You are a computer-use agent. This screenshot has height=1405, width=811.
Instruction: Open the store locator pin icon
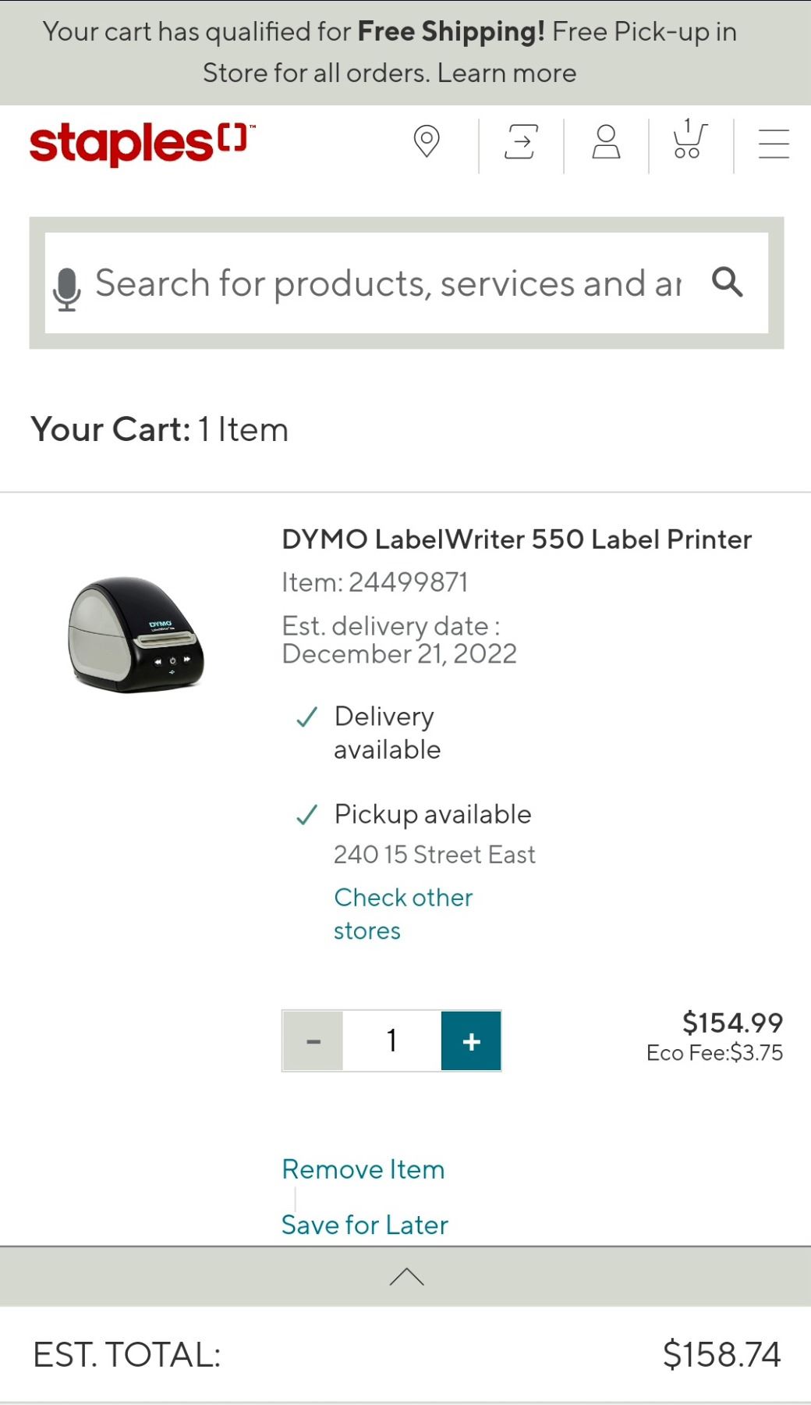coord(427,142)
